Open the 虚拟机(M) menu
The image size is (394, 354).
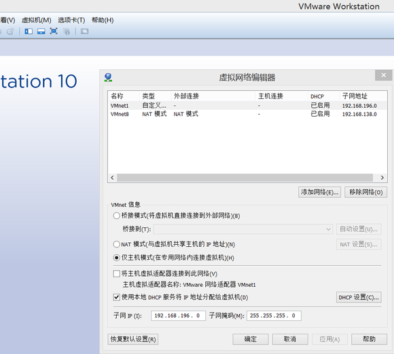pyautogui.click(x=37, y=20)
